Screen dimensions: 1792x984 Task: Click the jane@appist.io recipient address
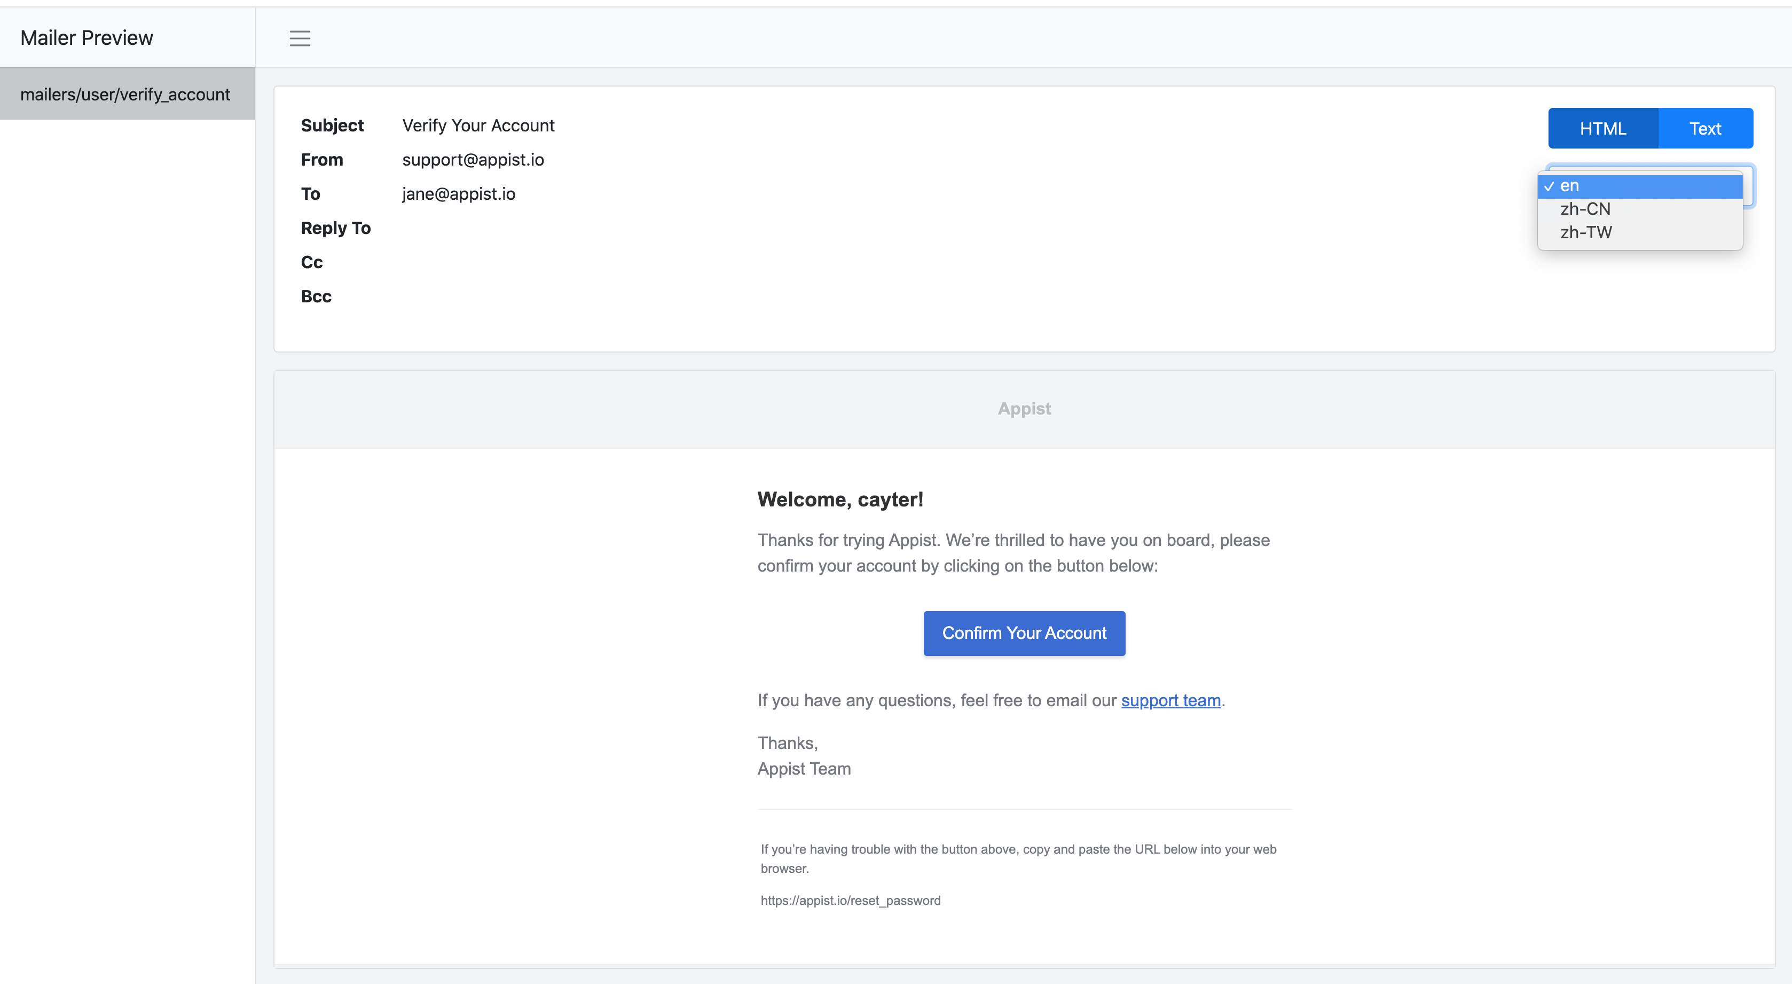click(x=459, y=193)
